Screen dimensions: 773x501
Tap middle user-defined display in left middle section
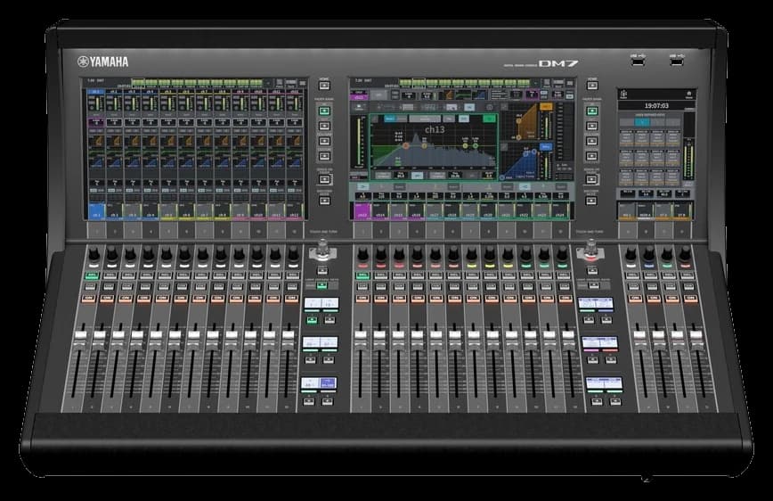click(320, 342)
